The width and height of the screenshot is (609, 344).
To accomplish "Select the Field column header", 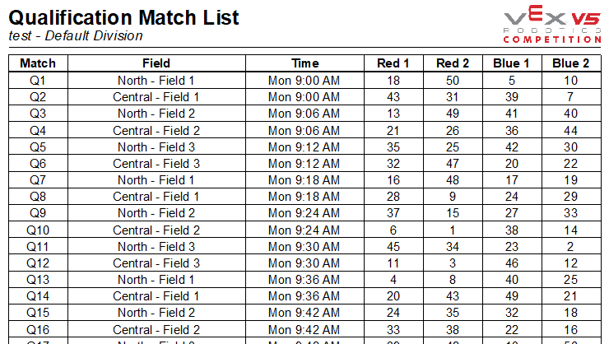I will click(156, 63).
